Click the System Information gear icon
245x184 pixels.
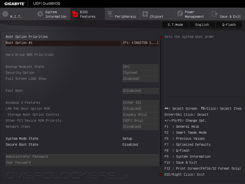point(40,14)
